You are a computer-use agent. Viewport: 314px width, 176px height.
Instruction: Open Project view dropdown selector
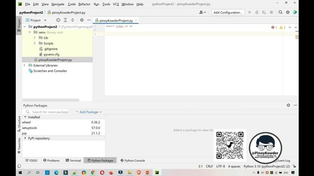click(x=36, y=20)
